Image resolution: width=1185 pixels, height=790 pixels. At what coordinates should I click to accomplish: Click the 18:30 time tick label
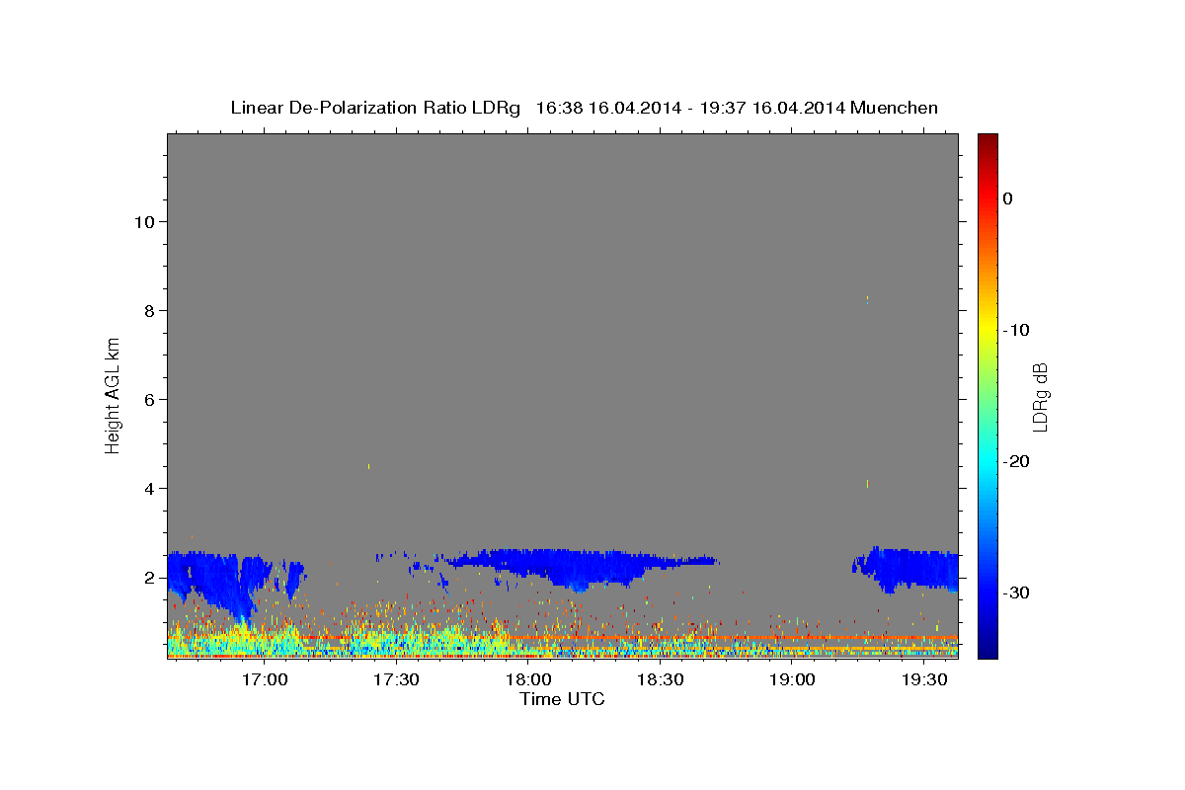[x=661, y=680]
